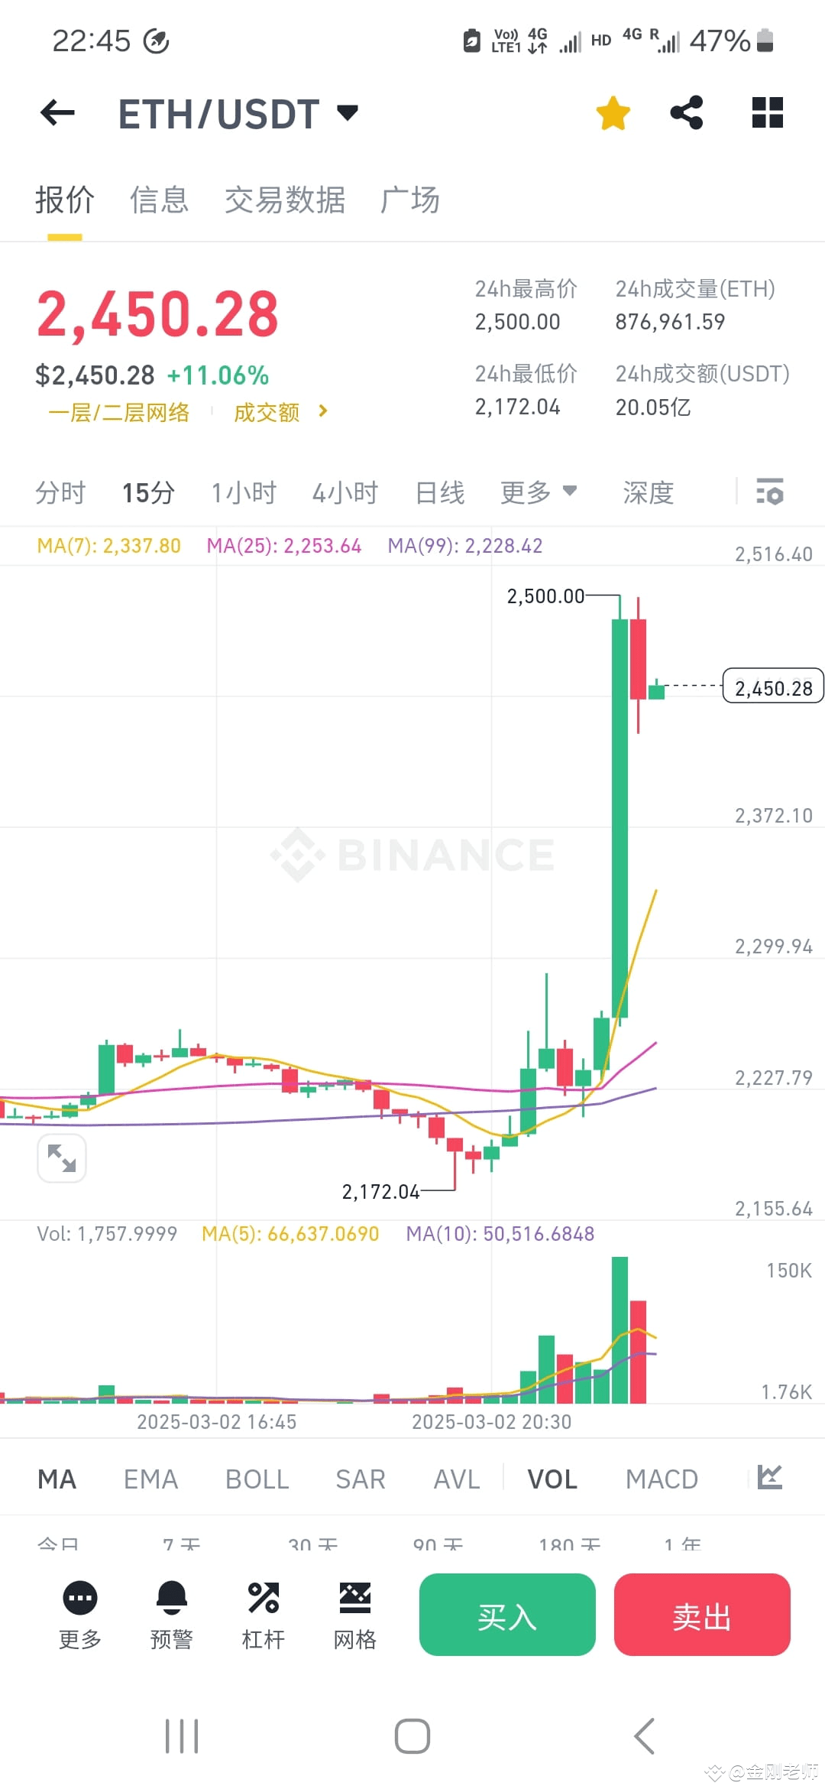The width and height of the screenshot is (825, 1789).
Task: Expand chart to fullscreen via expand icon
Action: pos(62,1159)
